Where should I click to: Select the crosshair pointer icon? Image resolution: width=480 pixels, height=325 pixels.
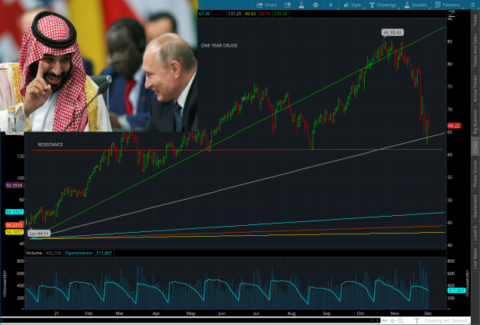[x=392, y=320]
